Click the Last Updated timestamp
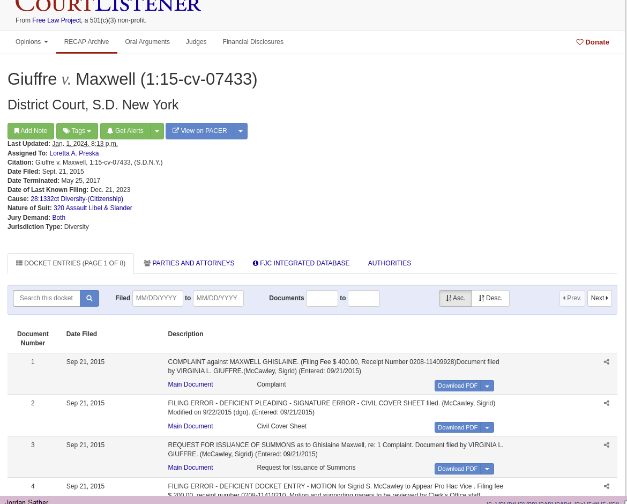This screenshot has width=627, height=504. pos(85,144)
